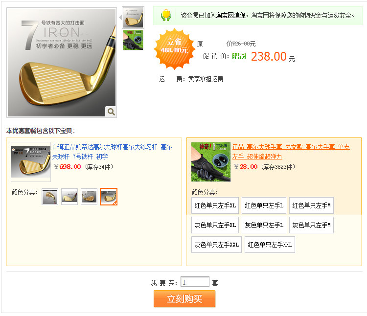Image resolution: width=367 pixels, height=316 pixels.
Task: Select the golf glove thumbnail beside main image
Action: (133, 40)
